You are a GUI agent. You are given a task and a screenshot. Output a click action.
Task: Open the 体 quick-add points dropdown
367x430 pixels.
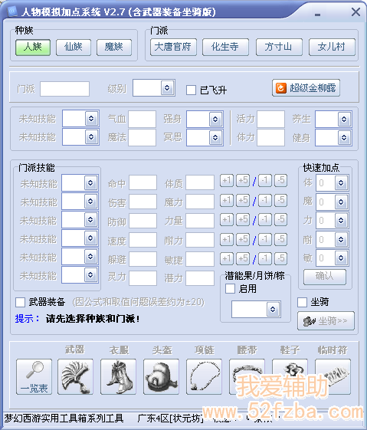click(341, 182)
